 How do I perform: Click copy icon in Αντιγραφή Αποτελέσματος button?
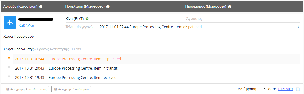7,89
